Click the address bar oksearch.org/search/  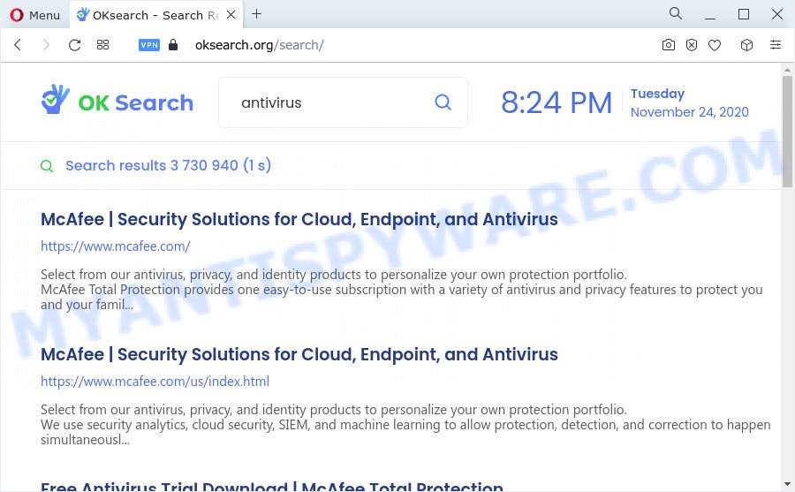point(259,45)
